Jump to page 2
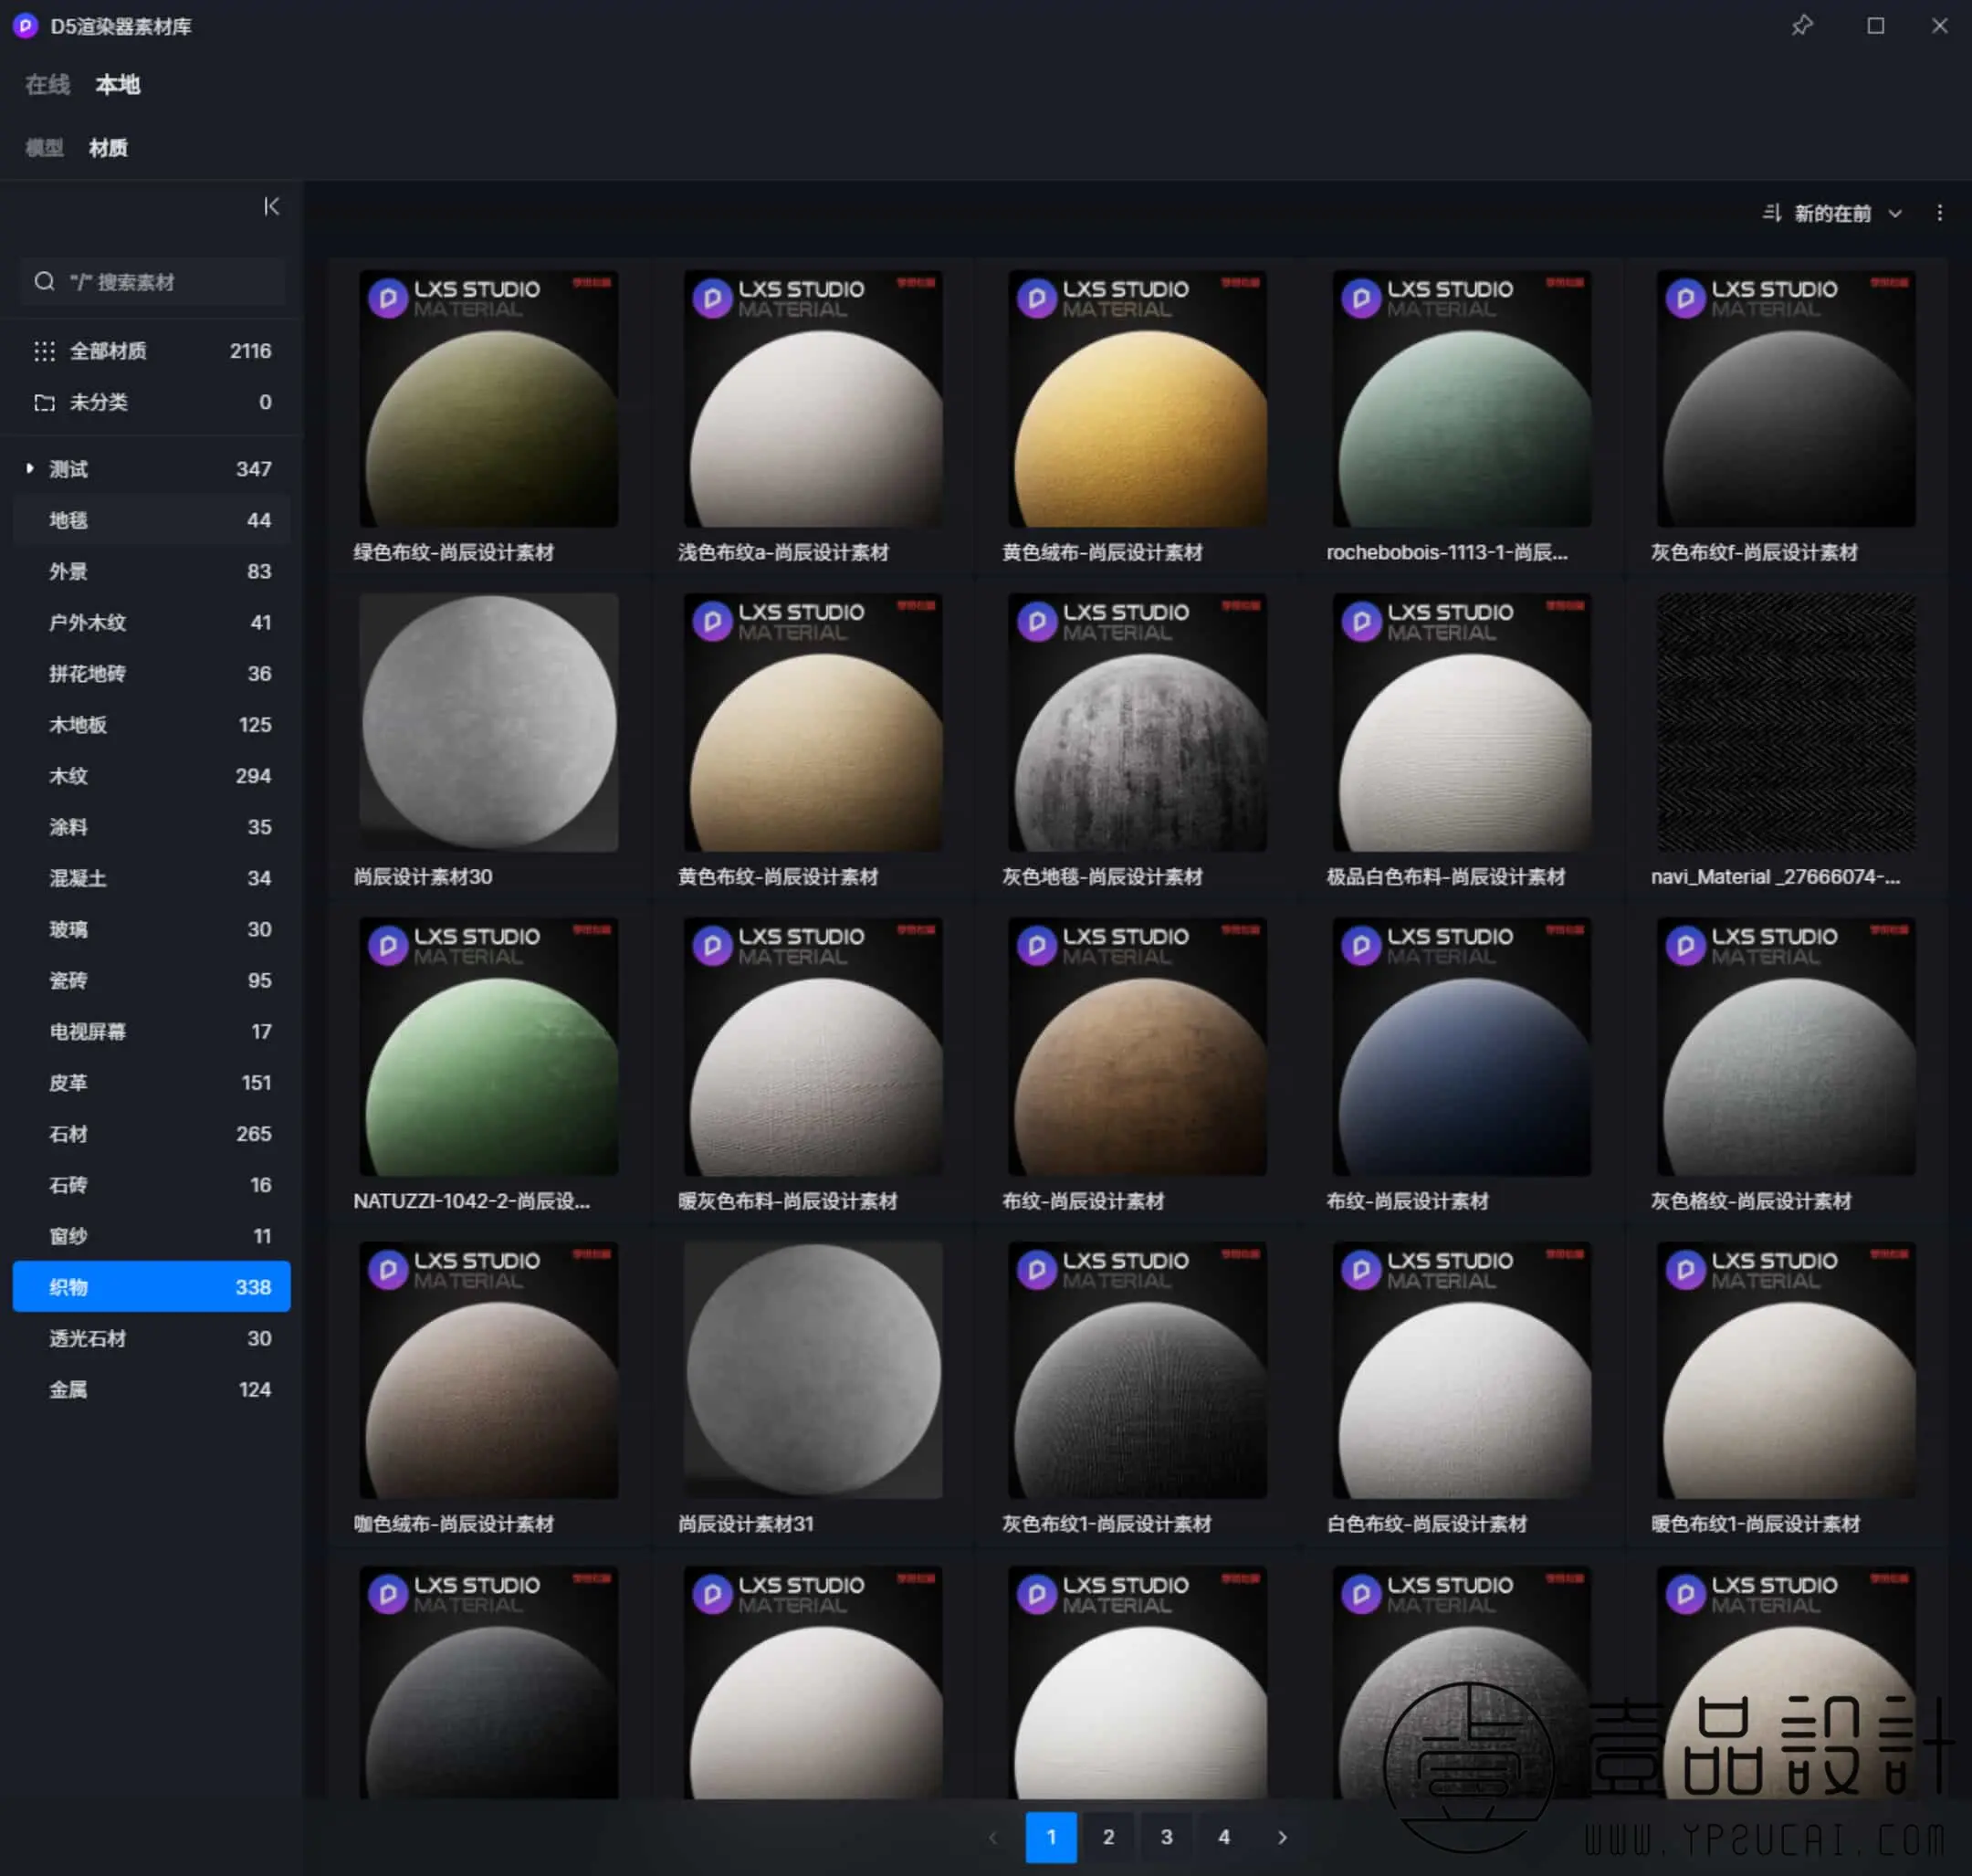Screen dimensions: 1972x1876 (x=1108, y=1837)
